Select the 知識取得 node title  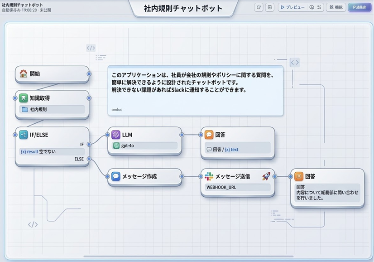[x=40, y=98]
